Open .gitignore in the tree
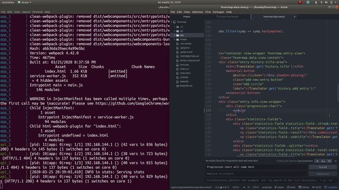 coord(185,48)
